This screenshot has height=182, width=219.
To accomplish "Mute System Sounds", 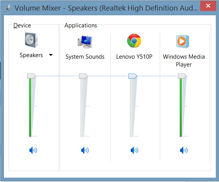I will click(x=85, y=150).
